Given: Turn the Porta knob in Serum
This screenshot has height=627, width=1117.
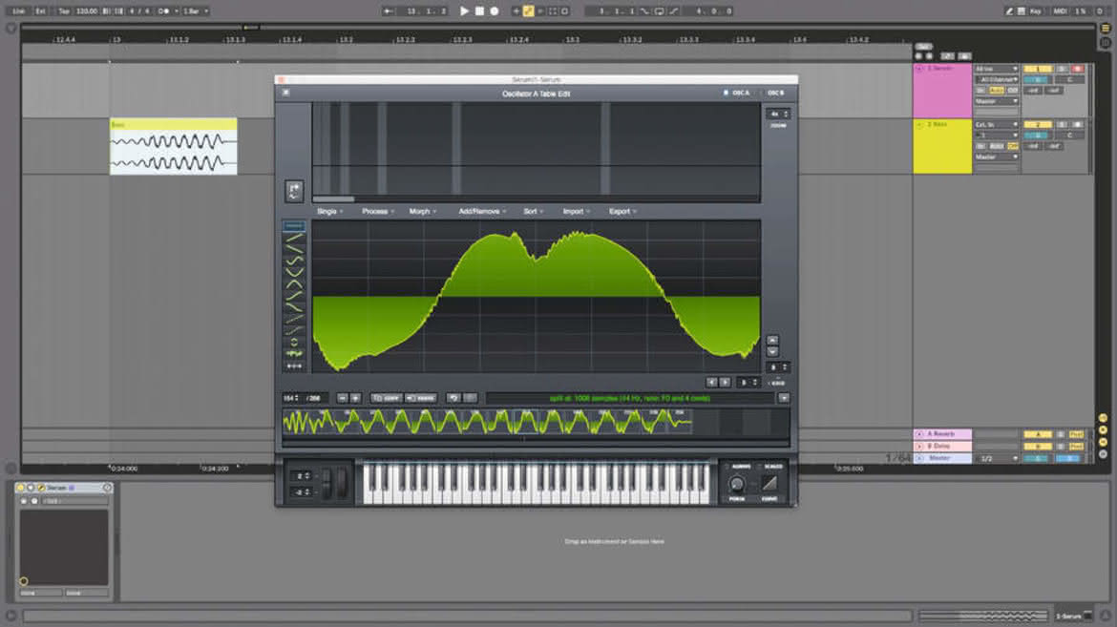Looking at the screenshot, I should (737, 485).
